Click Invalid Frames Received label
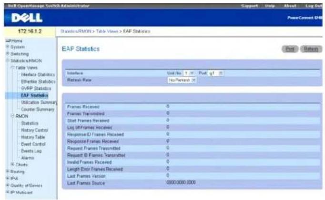 [x=89, y=162]
